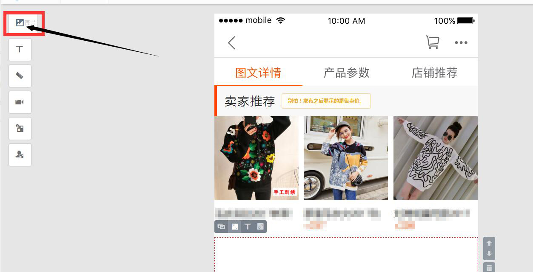Select the text module tool
This screenshot has height=272, width=533.
[x=20, y=49]
